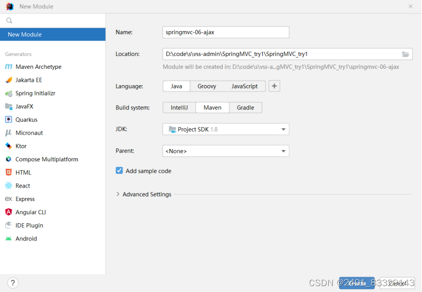Browse for location using folder icon
Image resolution: width=422 pixels, height=292 pixels.
pos(405,54)
